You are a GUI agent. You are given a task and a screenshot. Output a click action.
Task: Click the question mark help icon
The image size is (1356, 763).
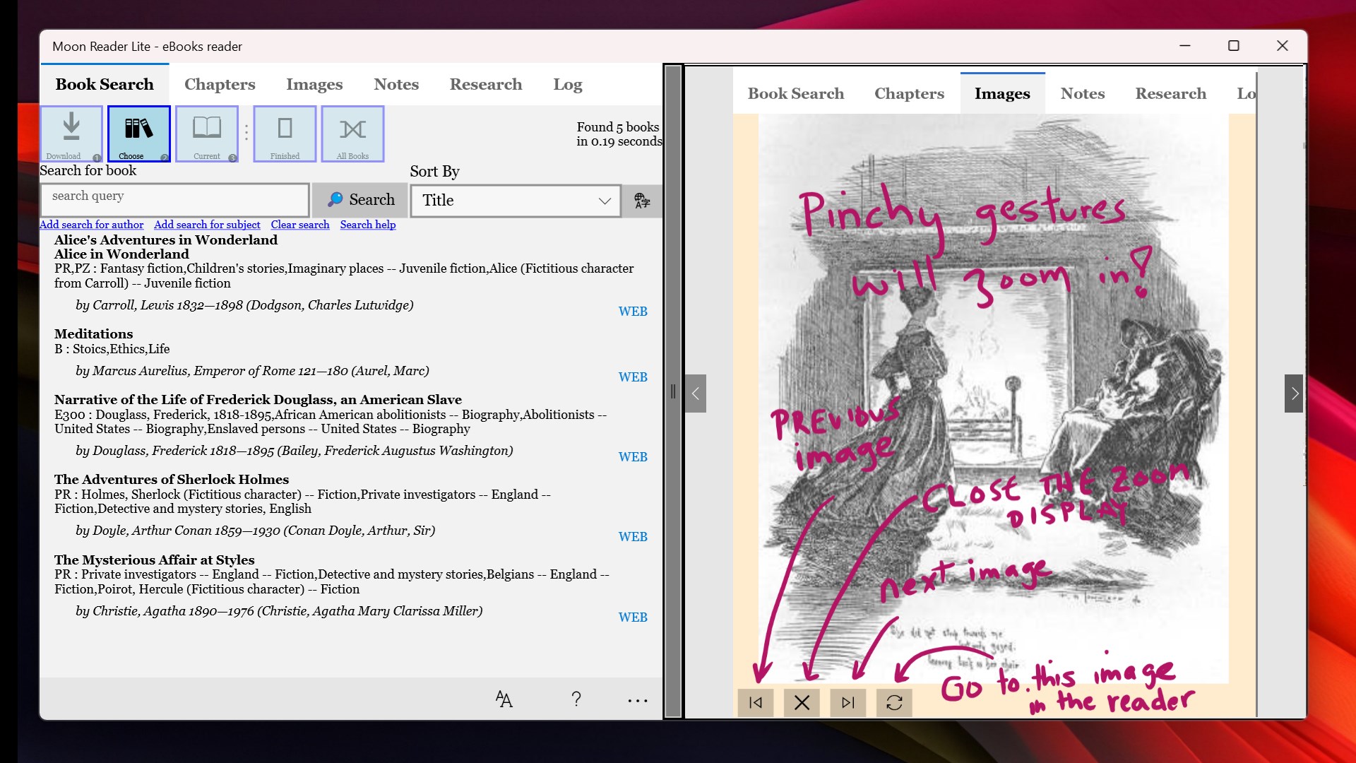pyautogui.click(x=576, y=699)
